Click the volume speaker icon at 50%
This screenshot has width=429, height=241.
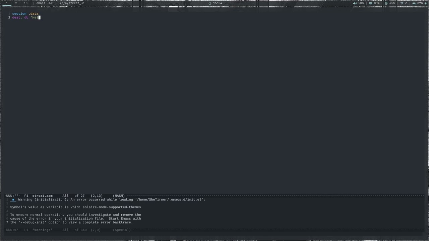[x=355, y=3]
